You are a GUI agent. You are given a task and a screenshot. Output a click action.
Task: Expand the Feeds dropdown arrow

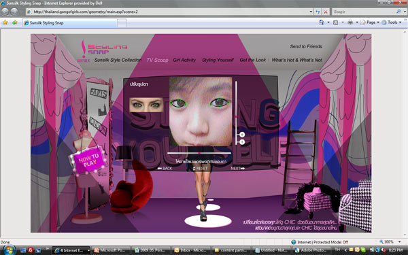click(343, 22)
